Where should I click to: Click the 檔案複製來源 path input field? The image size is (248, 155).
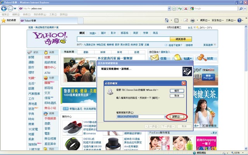[140, 116]
